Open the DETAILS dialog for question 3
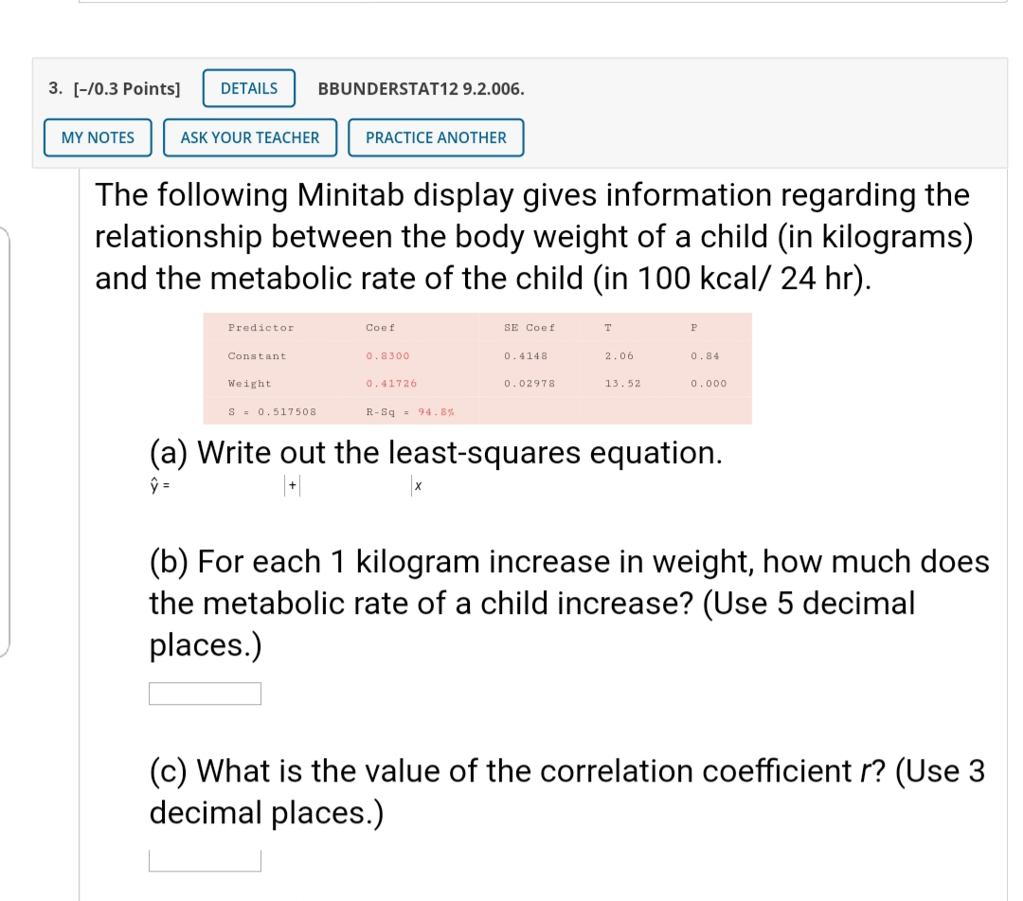The image size is (1023, 901). pos(248,88)
